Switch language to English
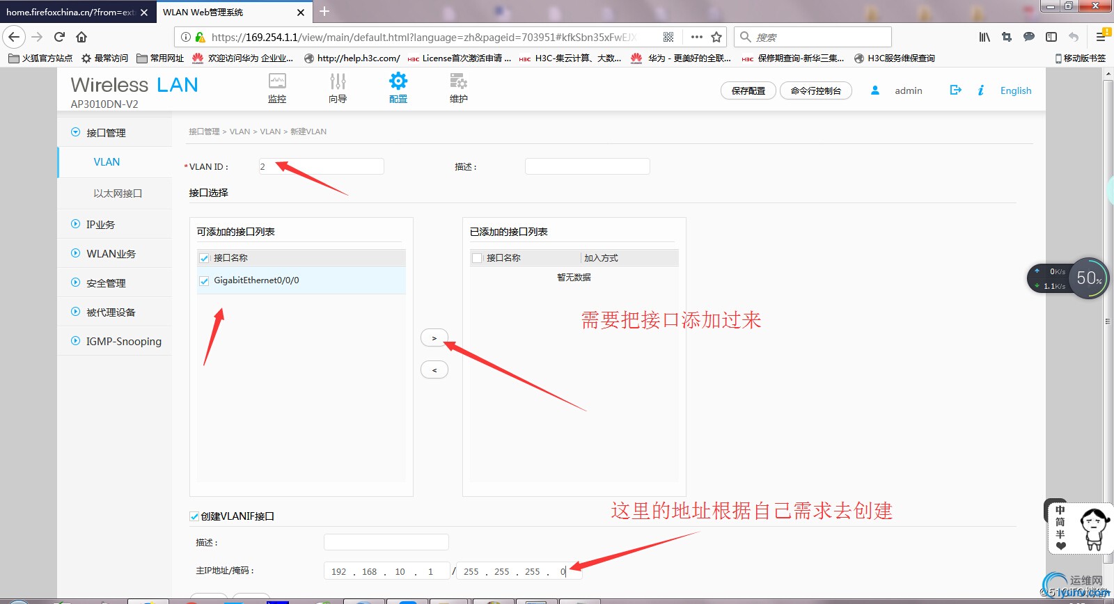Viewport: 1114px width, 604px height. [x=1016, y=90]
